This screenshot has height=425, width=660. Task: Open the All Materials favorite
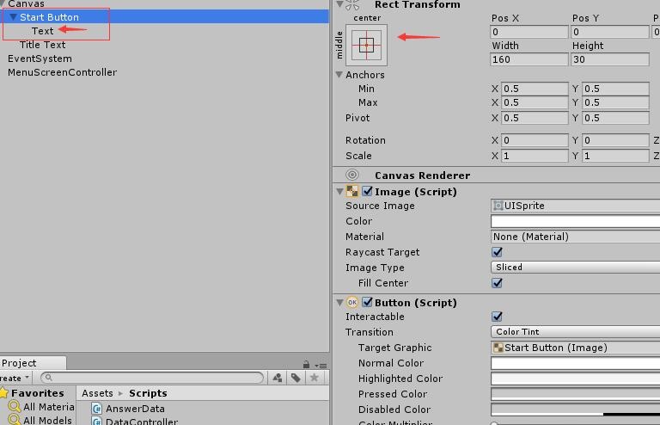pyautogui.click(x=48, y=406)
